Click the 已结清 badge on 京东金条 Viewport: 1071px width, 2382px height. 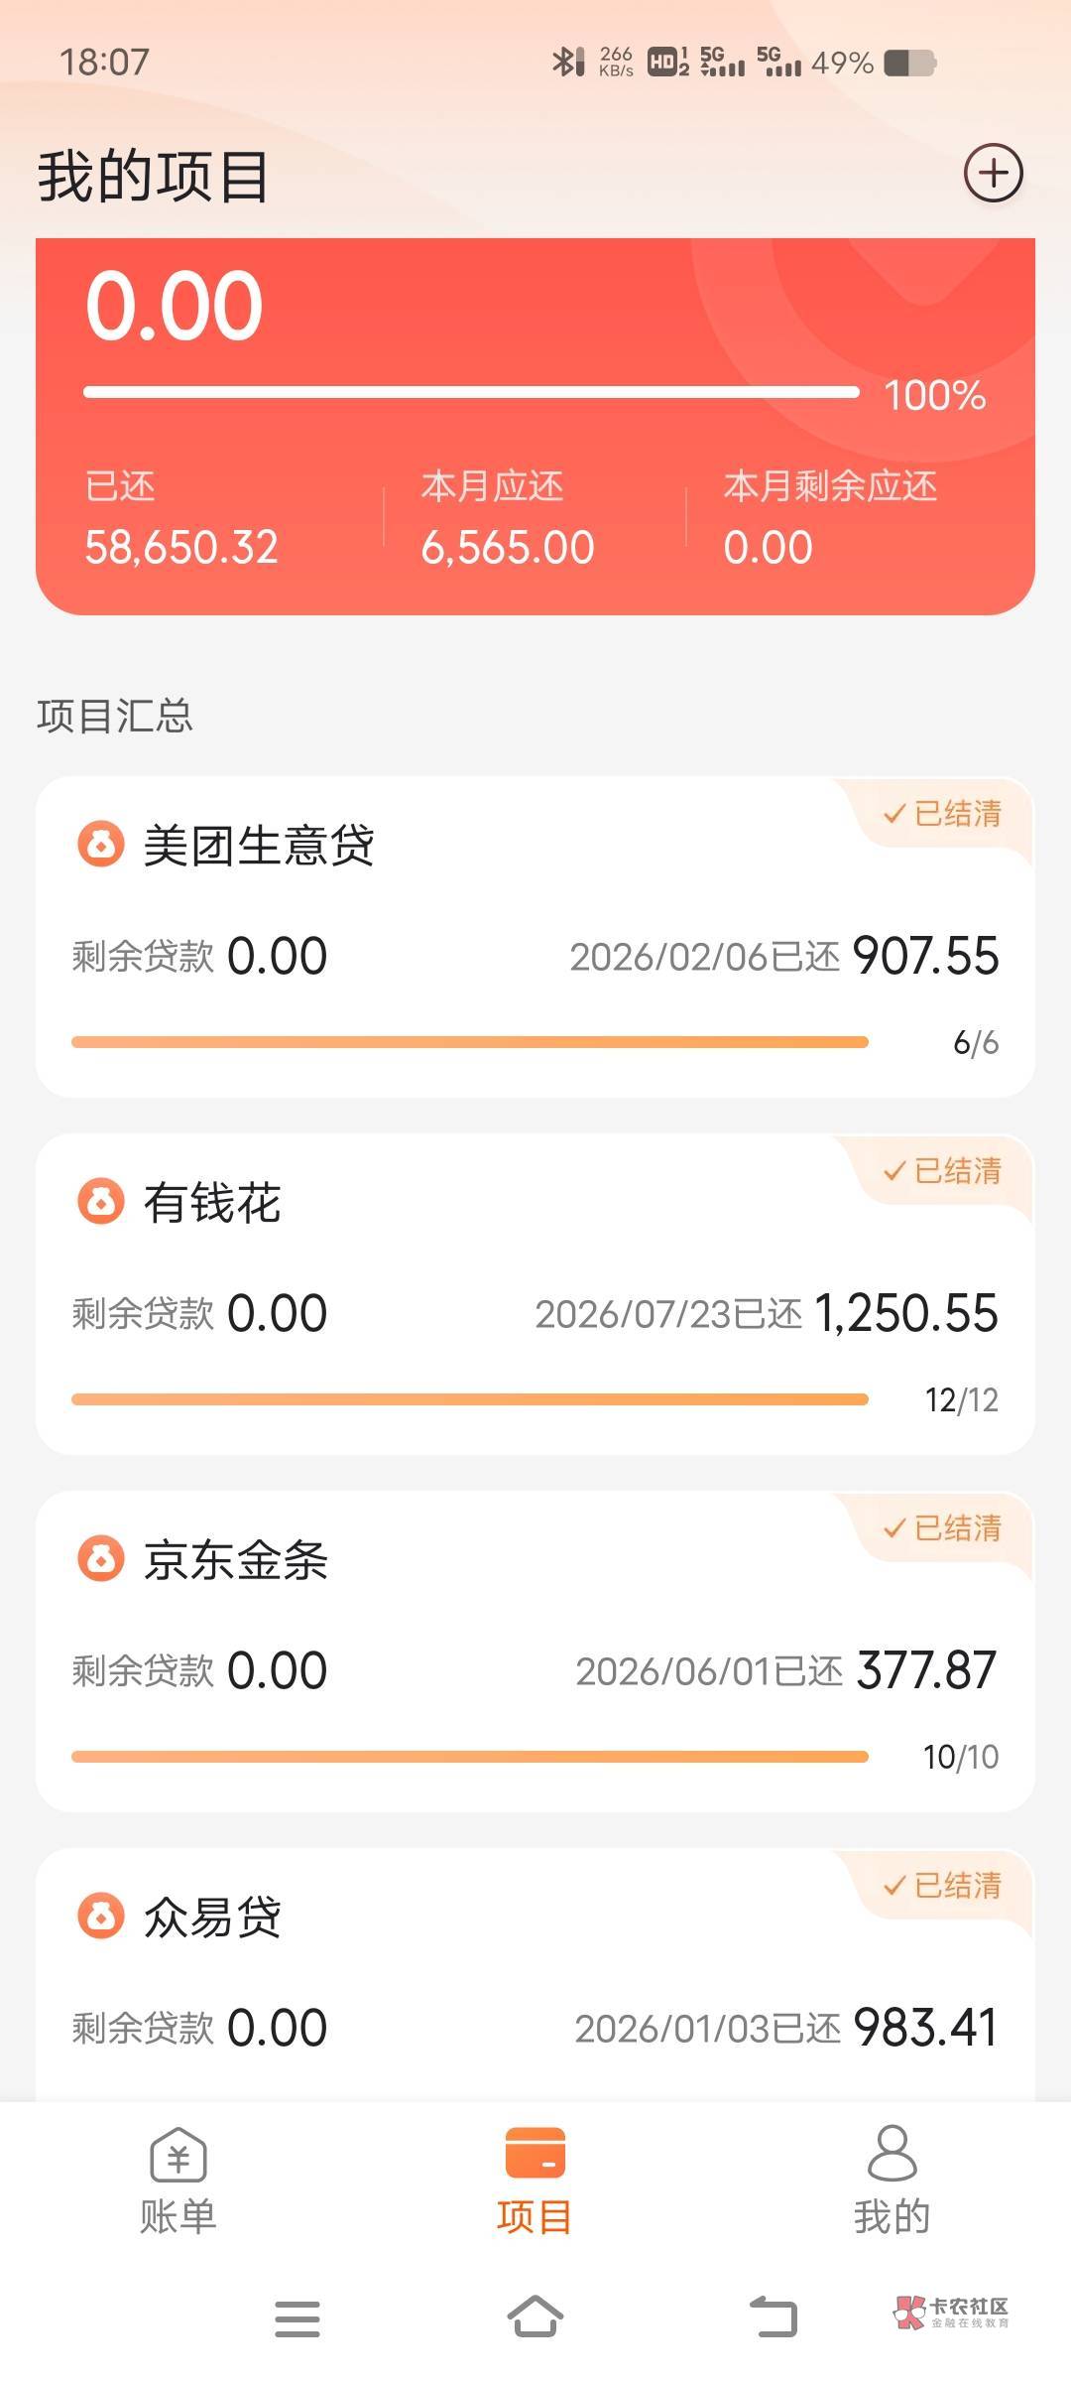[943, 1528]
